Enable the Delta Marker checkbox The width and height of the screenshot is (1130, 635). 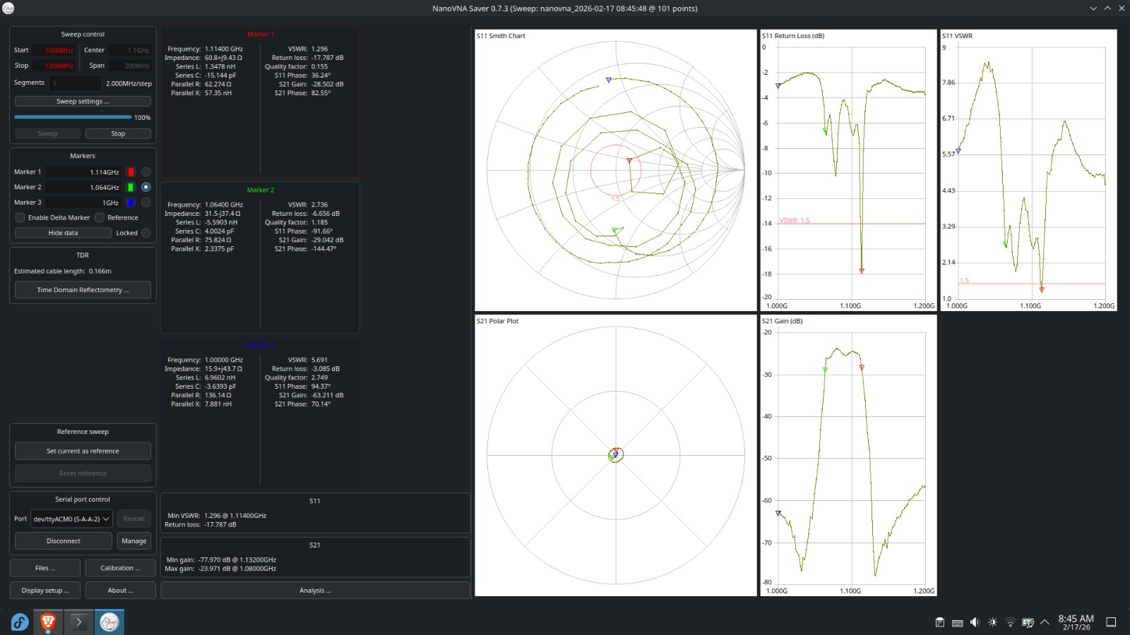point(20,217)
